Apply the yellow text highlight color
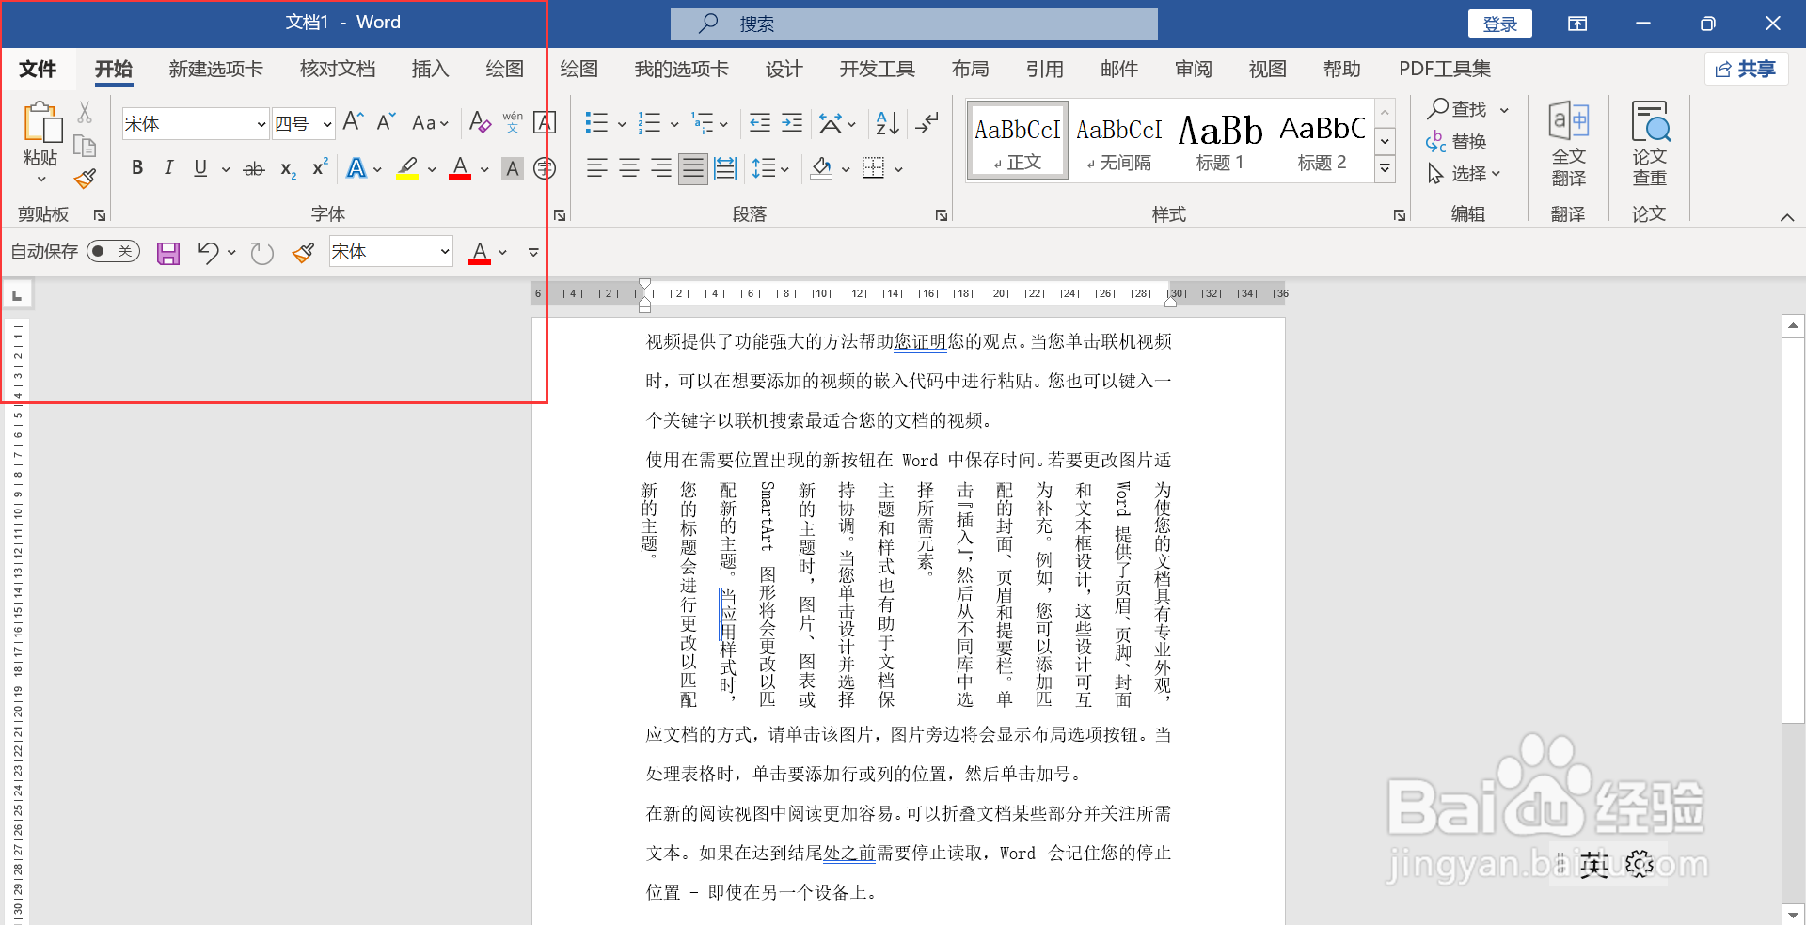The width and height of the screenshot is (1806, 925). [x=407, y=168]
